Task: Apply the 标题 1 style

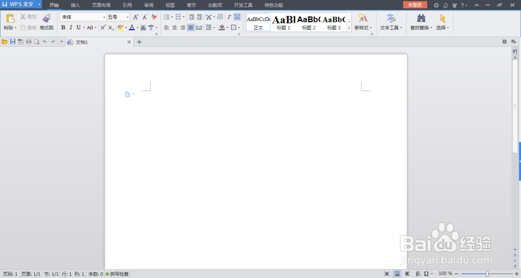Action: click(283, 22)
